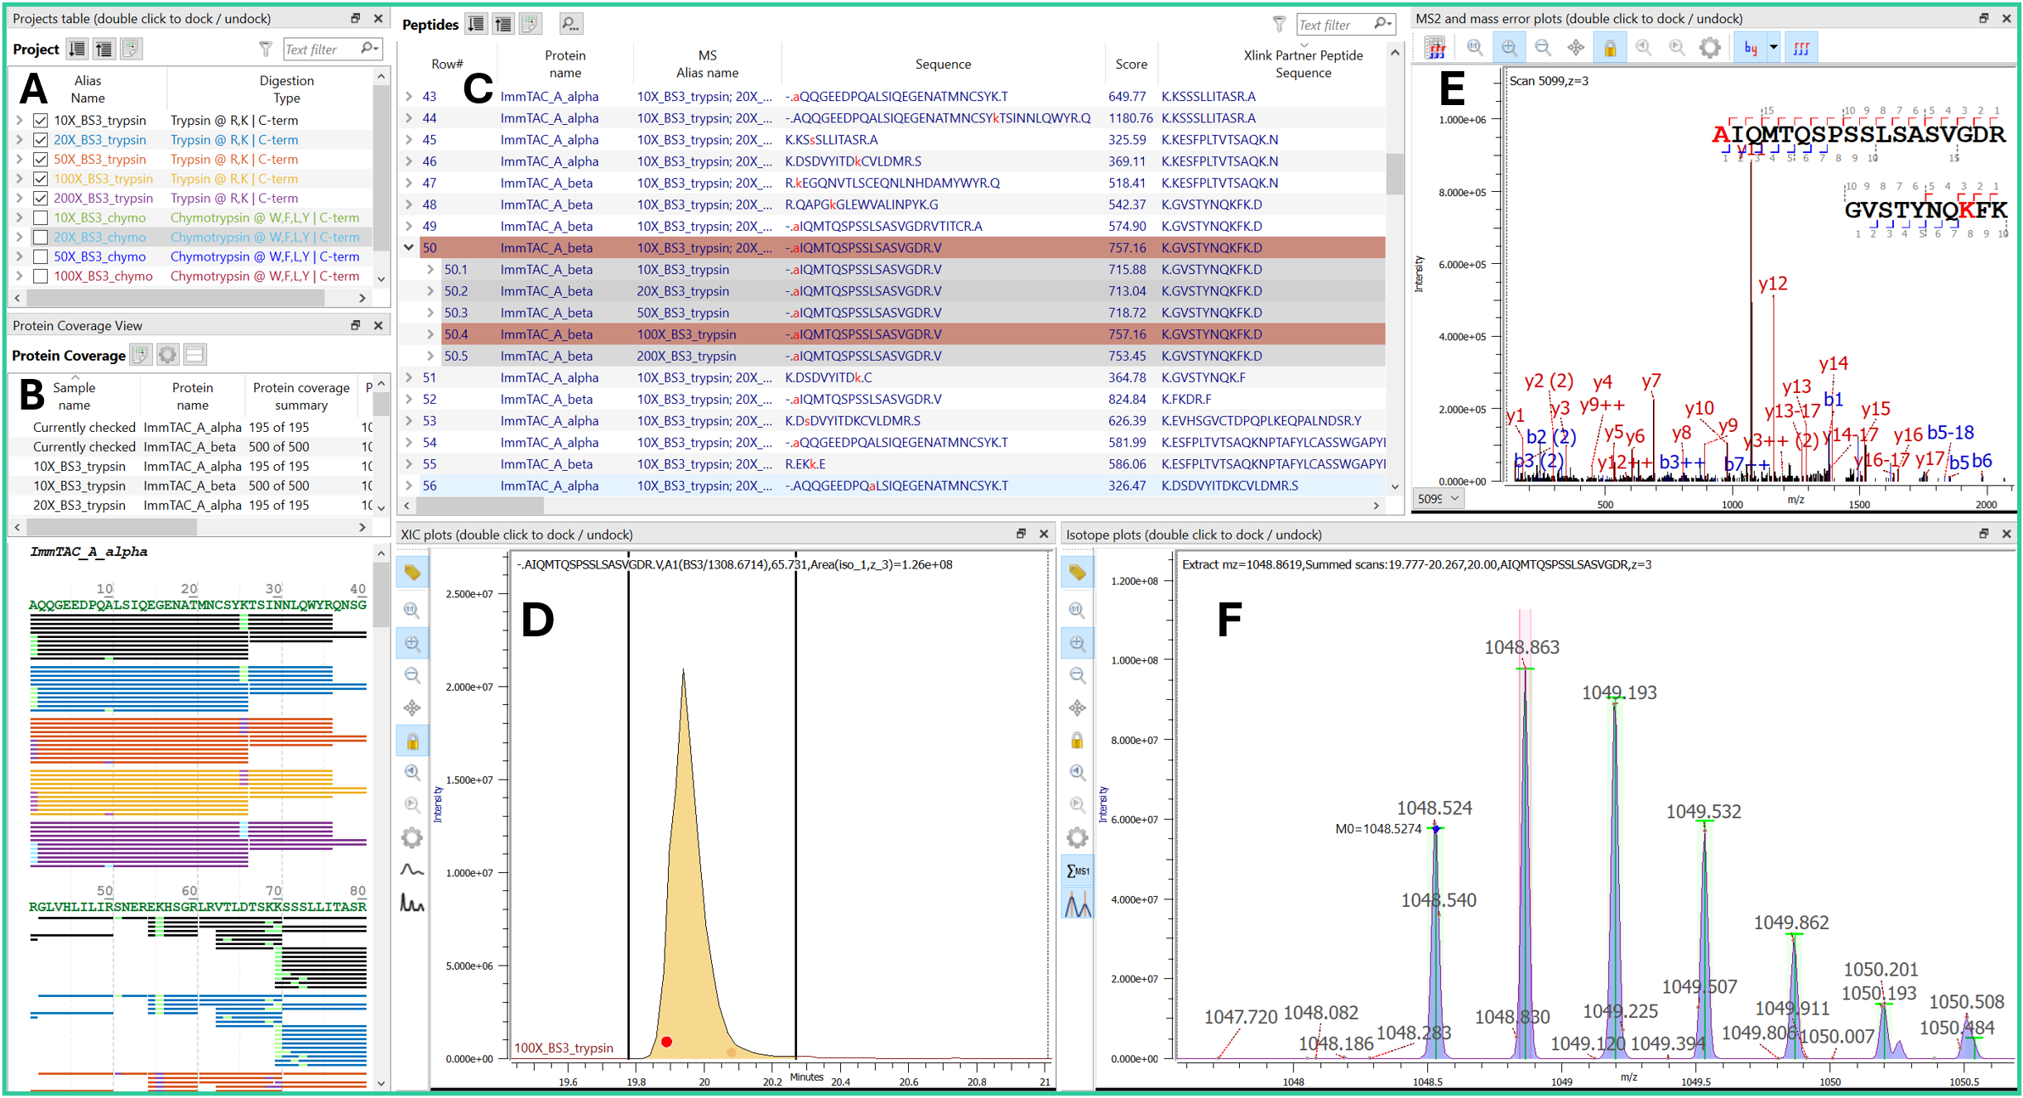
Task: Click the pan tool in XIC plots toolbar
Action: 412,707
